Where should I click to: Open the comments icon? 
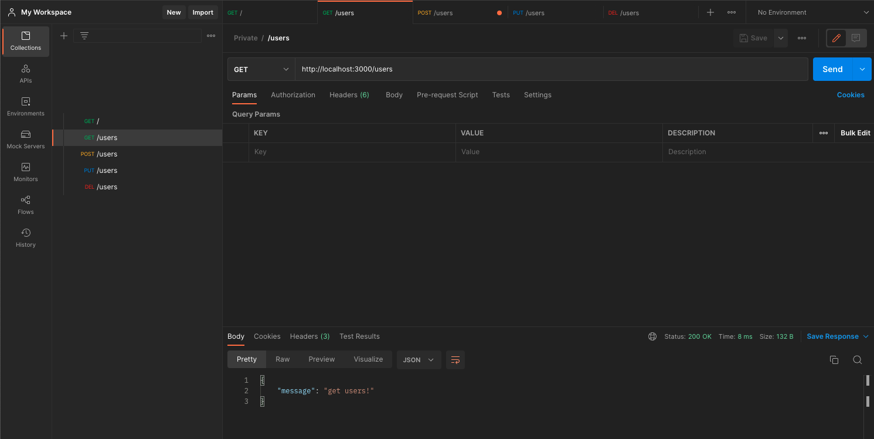pyautogui.click(x=856, y=38)
